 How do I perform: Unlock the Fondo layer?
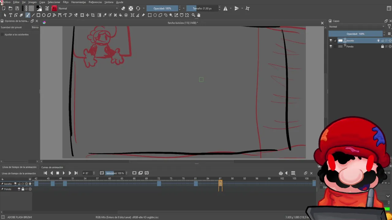pyautogui.click(x=382, y=46)
